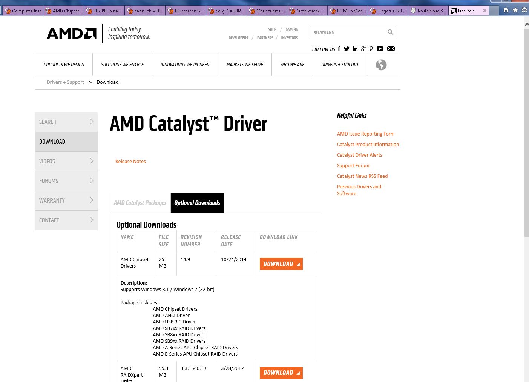Expand the Videos sidebar item
Image resolution: width=529 pixels, height=382 pixels.
click(66, 161)
